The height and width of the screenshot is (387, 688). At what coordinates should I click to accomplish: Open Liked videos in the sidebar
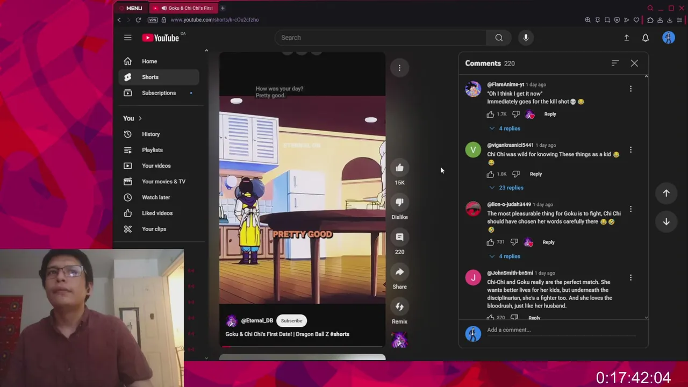159,213
